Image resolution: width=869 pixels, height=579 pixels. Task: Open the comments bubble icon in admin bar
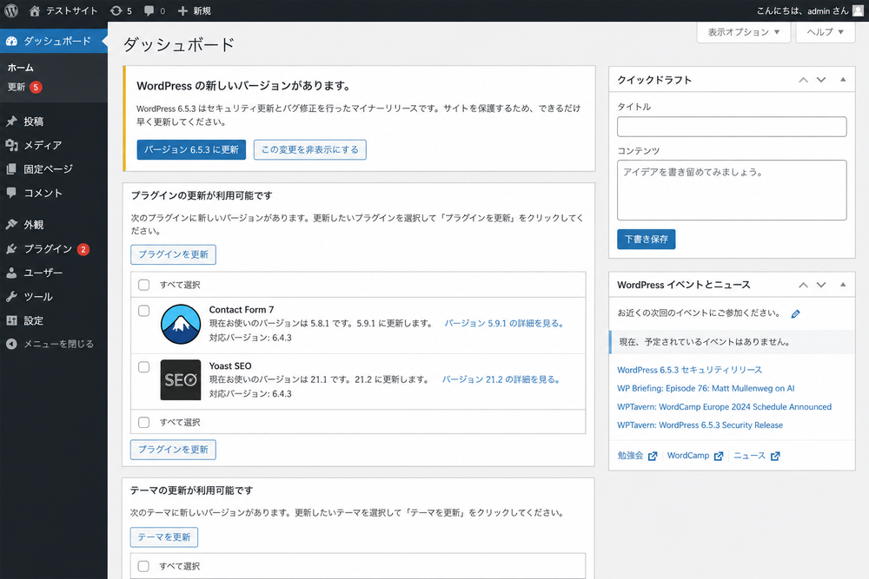pos(149,10)
